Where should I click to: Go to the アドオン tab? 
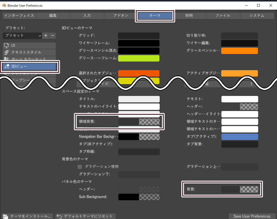tap(121, 16)
